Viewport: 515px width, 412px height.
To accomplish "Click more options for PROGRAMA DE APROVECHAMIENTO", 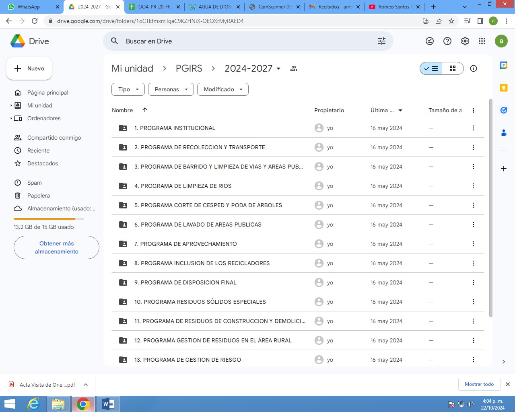I will (x=473, y=244).
